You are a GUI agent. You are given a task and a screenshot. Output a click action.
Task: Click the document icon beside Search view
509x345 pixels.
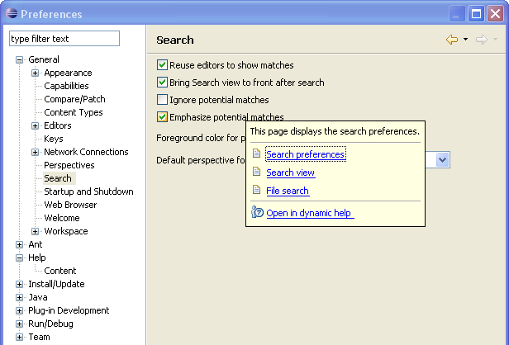[256, 171]
